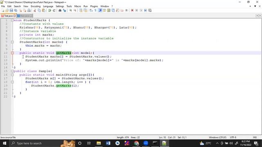Click the Close document toolbar icon
This screenshot has height=147, width=262.
20,11
